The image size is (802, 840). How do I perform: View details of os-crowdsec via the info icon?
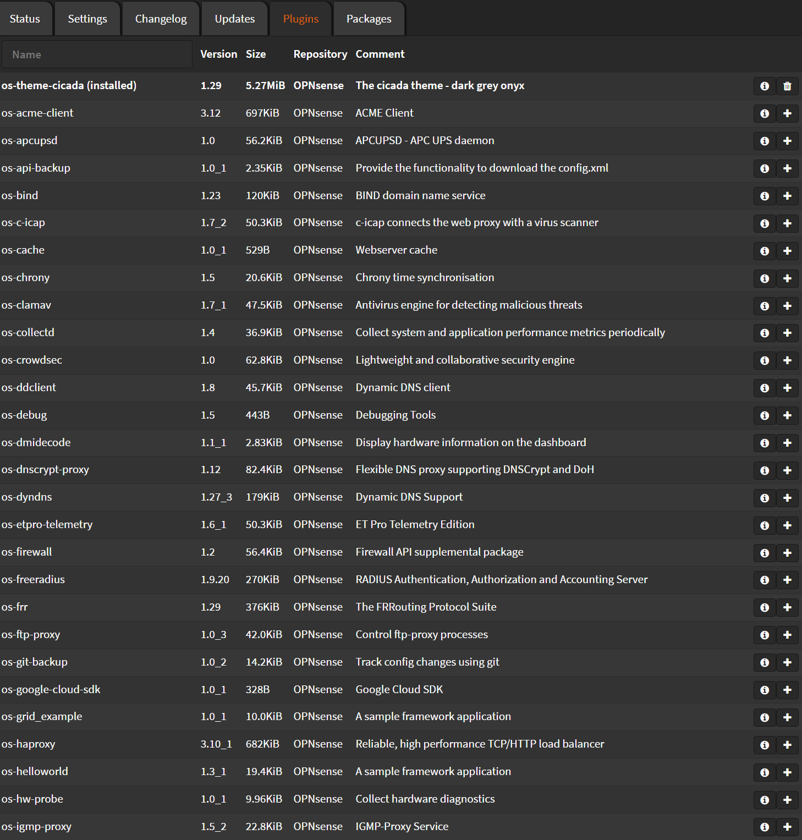(x=764, y=360)
